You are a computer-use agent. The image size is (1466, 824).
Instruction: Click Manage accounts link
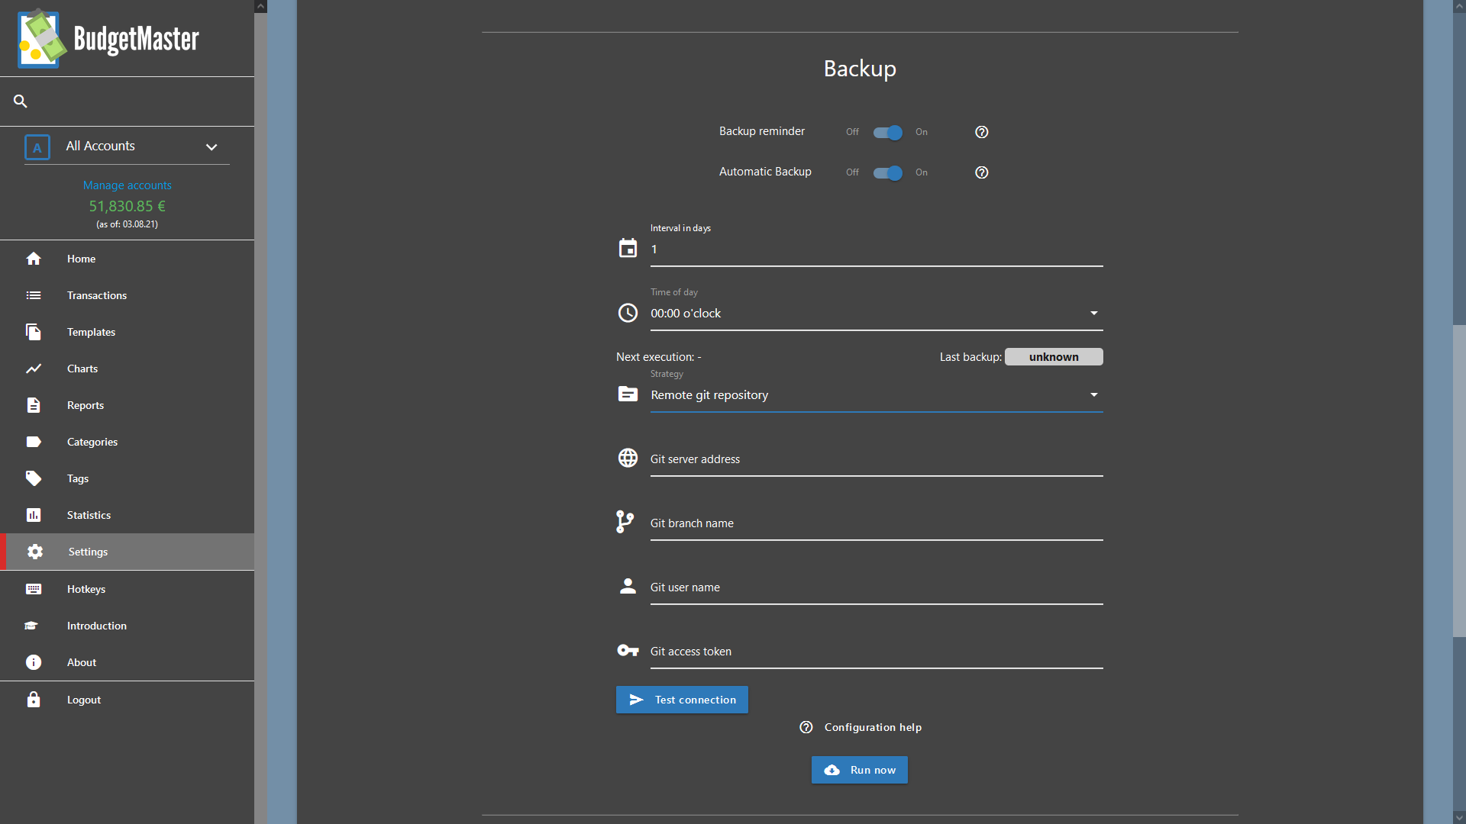[127, 185]
